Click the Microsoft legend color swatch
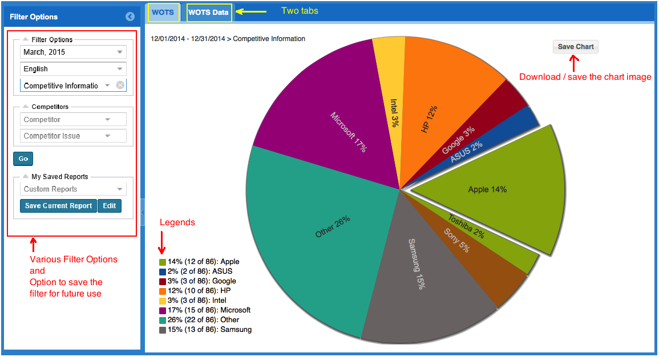This screenshot has height=357, width=659. click(x=163, y=311)
